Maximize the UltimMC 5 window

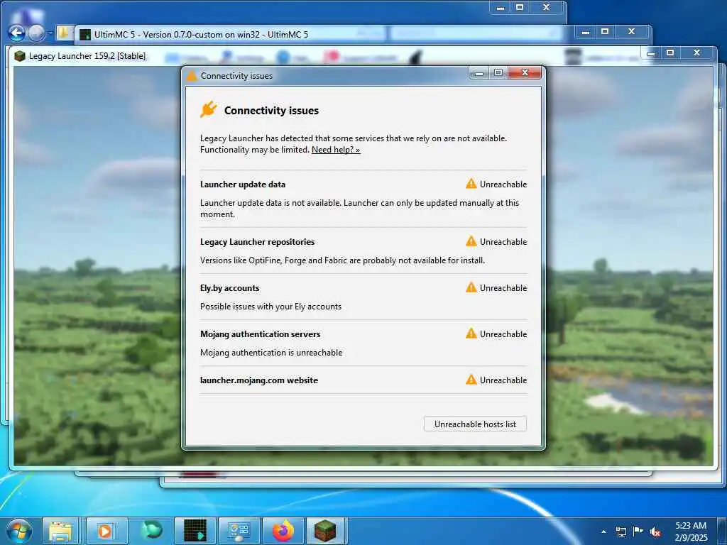[x=605, y=31]
